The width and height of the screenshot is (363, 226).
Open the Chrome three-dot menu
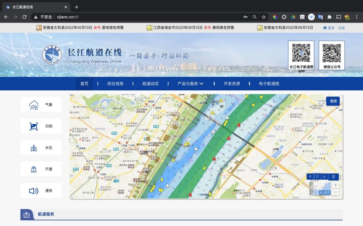356,17
